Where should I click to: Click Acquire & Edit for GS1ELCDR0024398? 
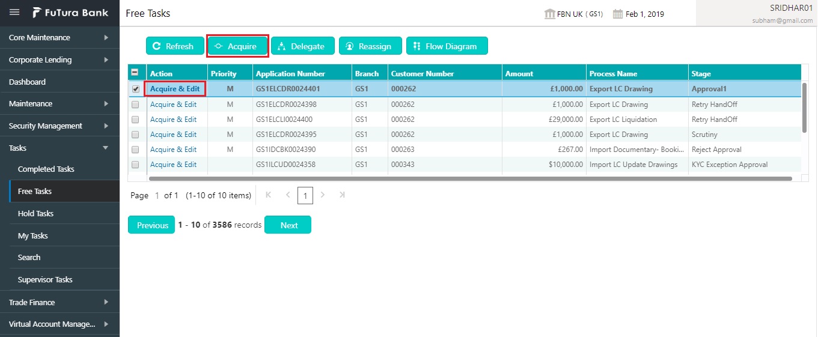(173, 105)
